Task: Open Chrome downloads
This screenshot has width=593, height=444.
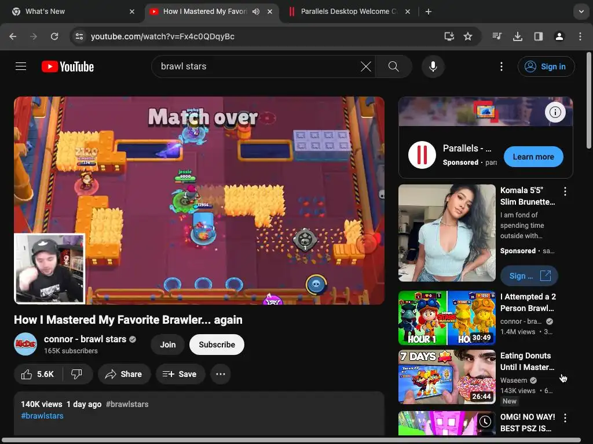Action: [518, 36]
